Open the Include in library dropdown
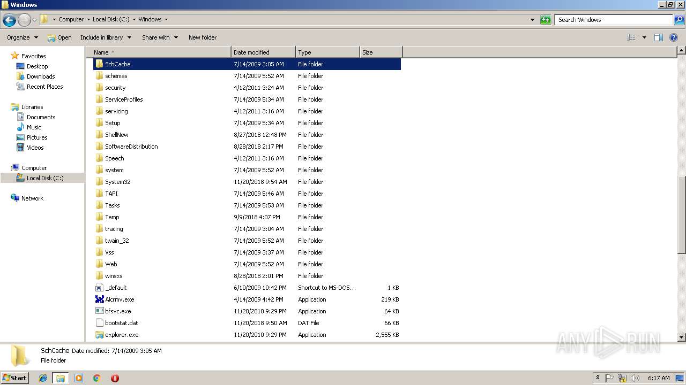 (x=106, y=37)
